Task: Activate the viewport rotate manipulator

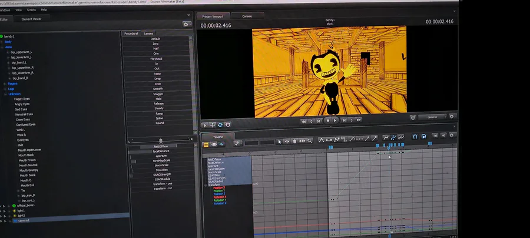Action: click(220, 125)
